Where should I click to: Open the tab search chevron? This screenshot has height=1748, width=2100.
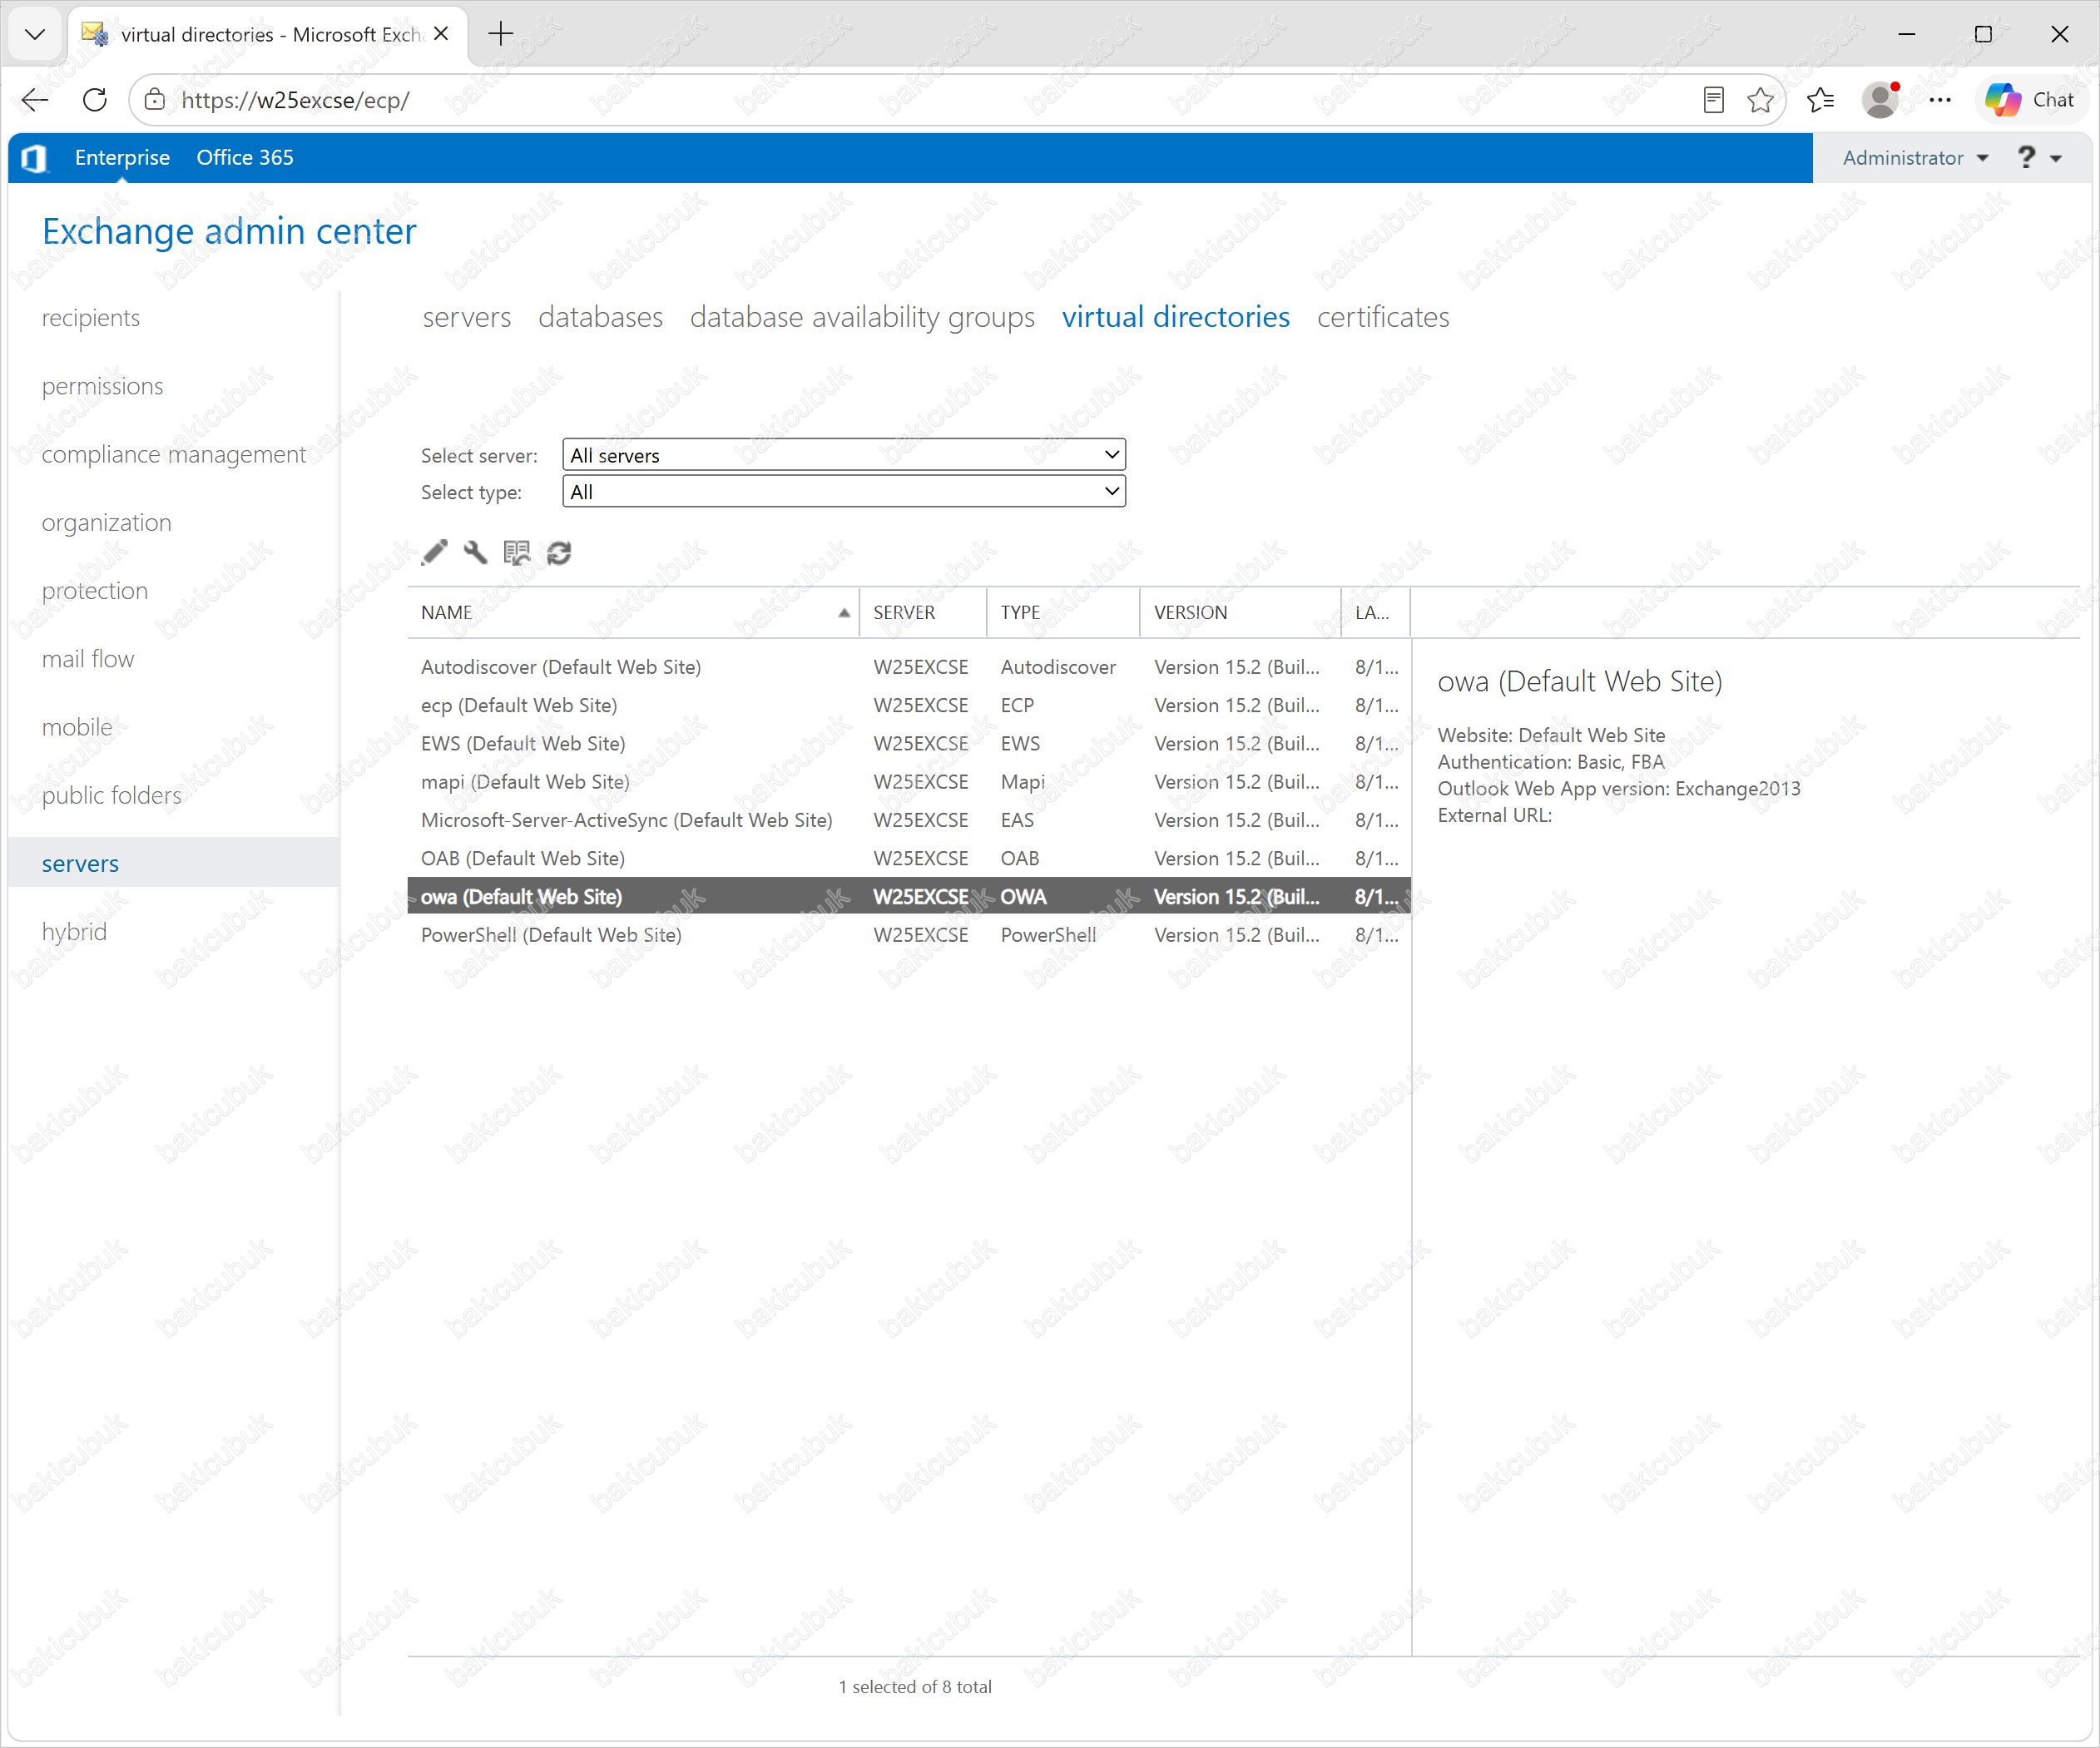pos(35,34)
